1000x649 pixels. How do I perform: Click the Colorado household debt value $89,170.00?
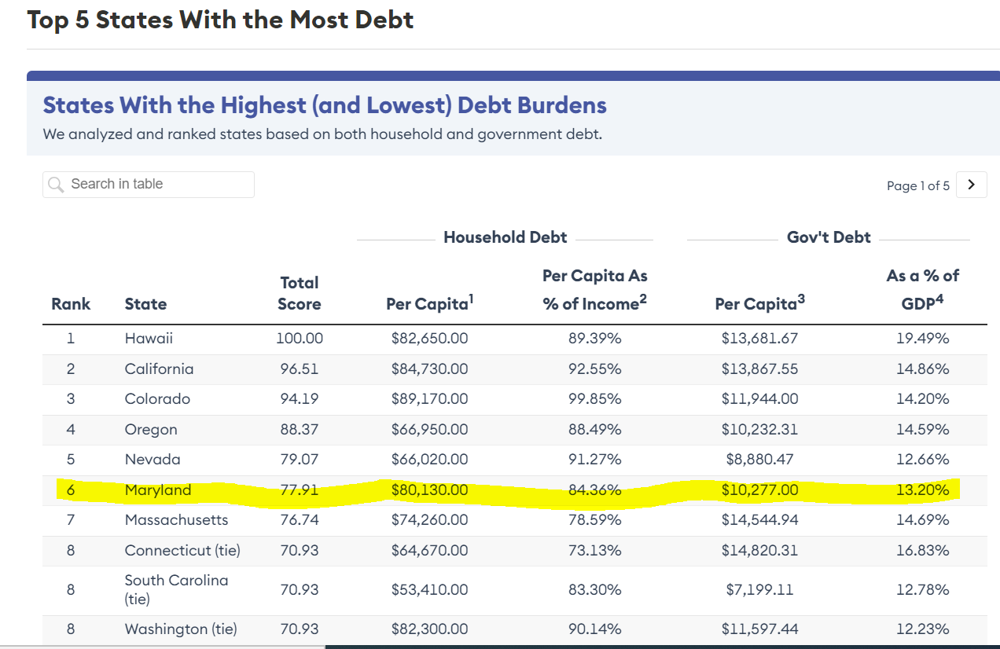click(429, 399)
